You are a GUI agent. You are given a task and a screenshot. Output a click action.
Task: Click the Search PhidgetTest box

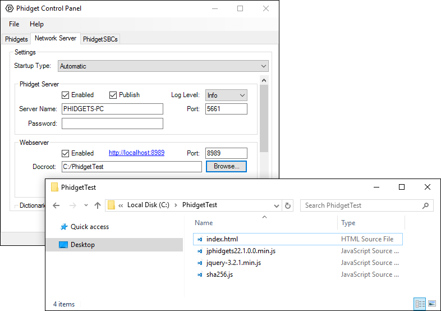point(367,205)
